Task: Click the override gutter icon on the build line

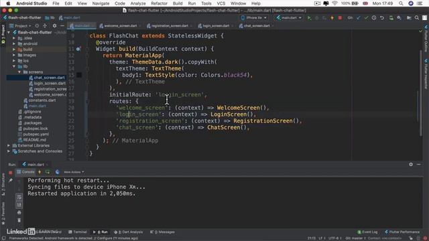Action: pyautogui.click(x=78, y=49)
